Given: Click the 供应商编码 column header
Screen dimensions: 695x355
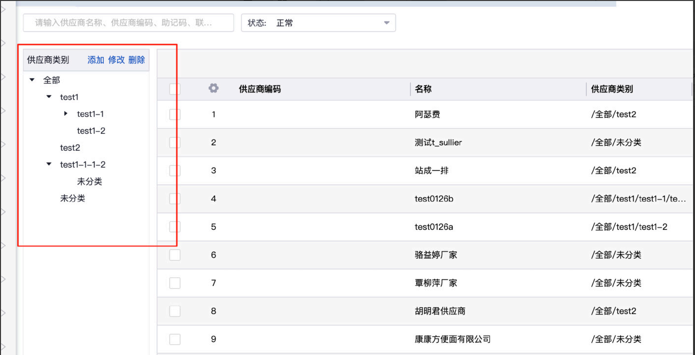Looking at the screenshot, I should [x=260, y=89].
